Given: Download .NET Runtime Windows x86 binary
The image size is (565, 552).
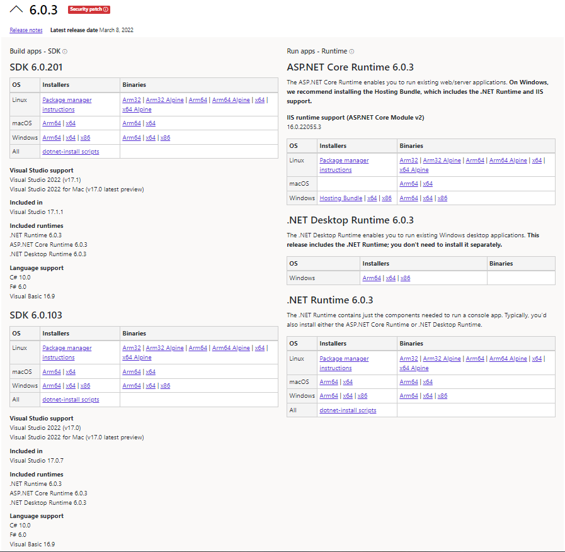Looking at the screenshot, I should (442, 396).
